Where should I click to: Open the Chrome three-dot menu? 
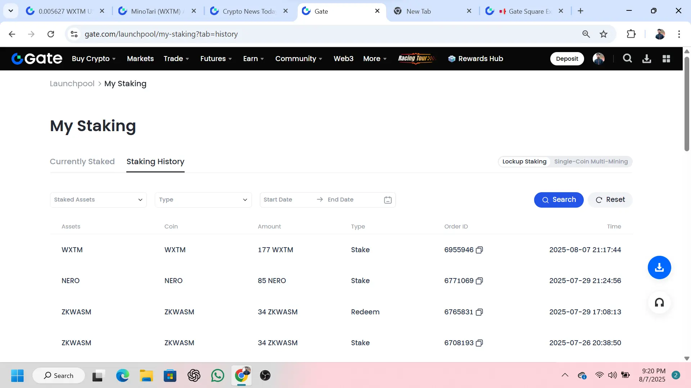tap(679, 34)
